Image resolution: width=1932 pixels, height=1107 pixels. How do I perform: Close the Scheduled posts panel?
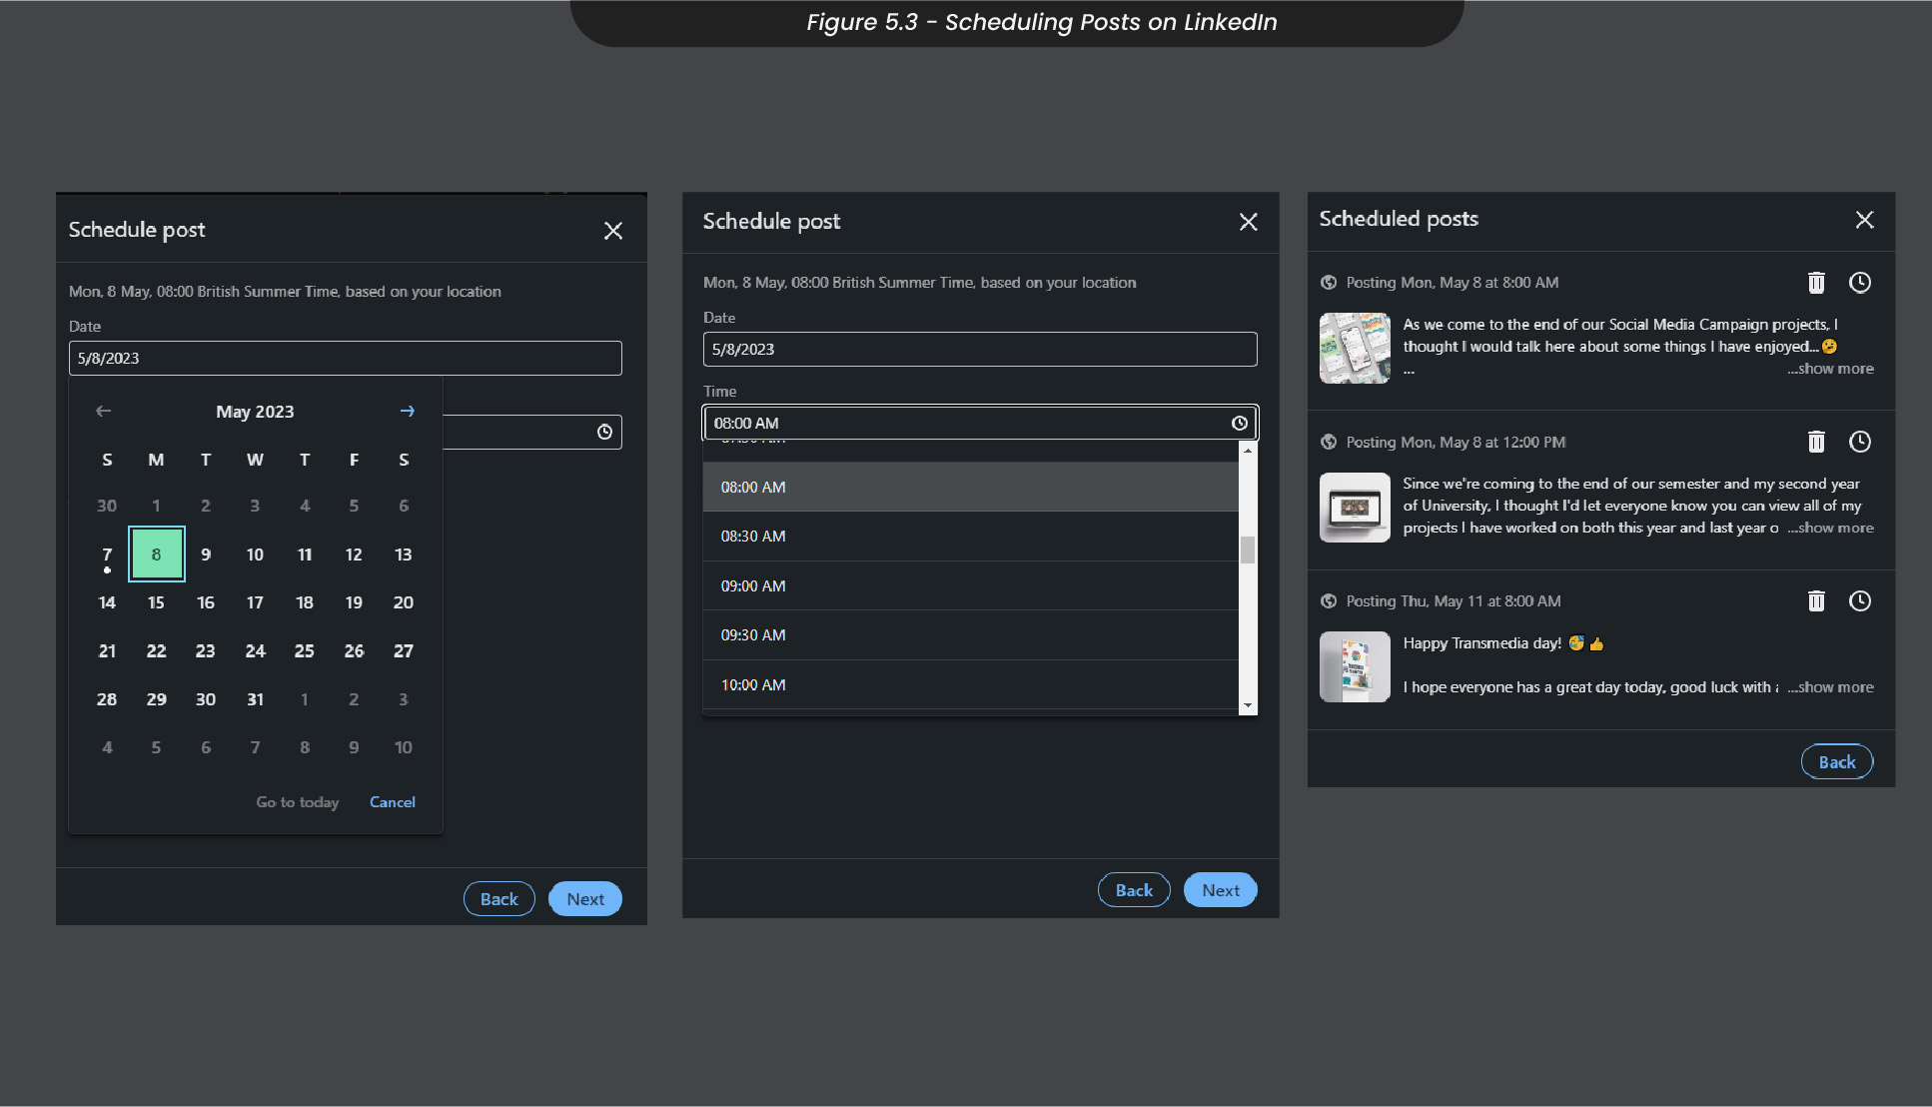1864,220
